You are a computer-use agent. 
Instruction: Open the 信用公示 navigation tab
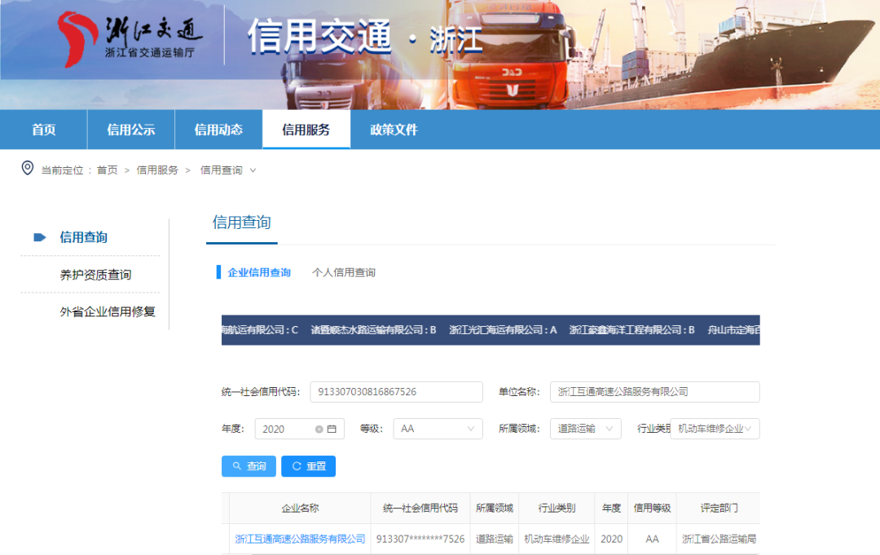[x=130, y=129]
